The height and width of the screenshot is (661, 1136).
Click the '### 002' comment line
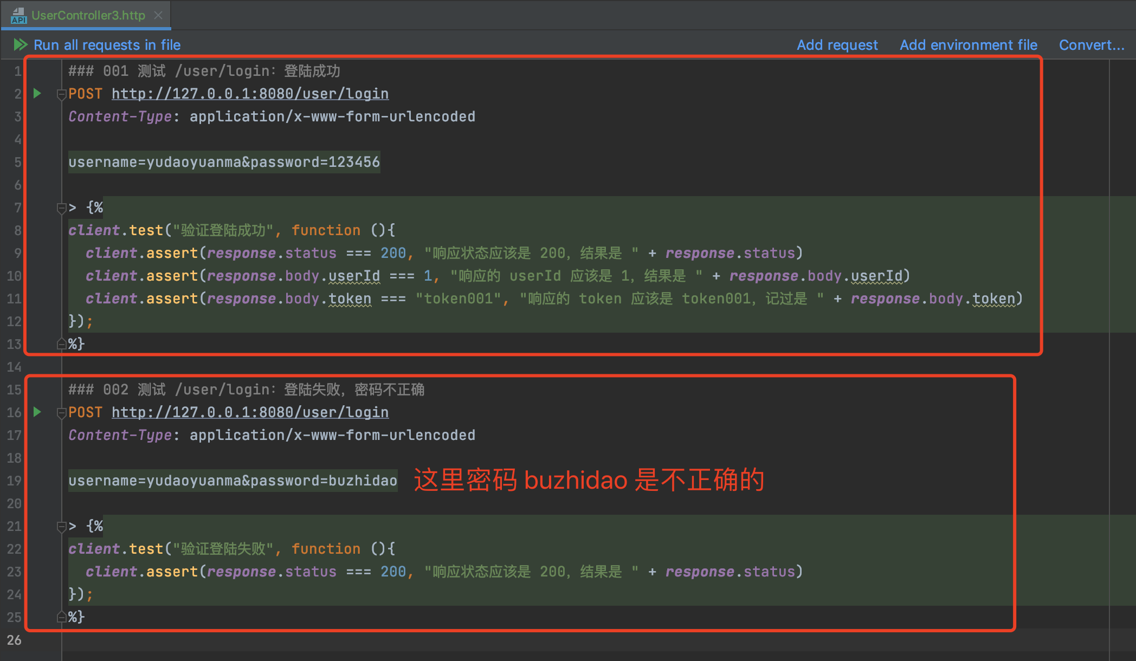click(247, 390)
